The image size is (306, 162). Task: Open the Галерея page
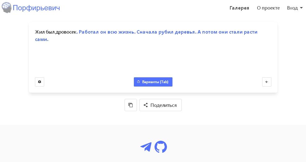coord(239,8)
